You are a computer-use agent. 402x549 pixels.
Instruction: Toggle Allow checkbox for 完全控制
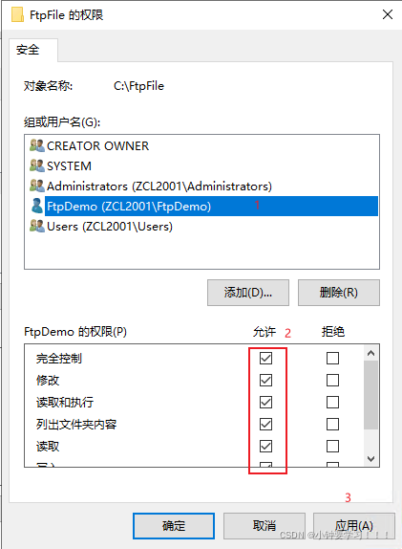(x=265, y=358)
